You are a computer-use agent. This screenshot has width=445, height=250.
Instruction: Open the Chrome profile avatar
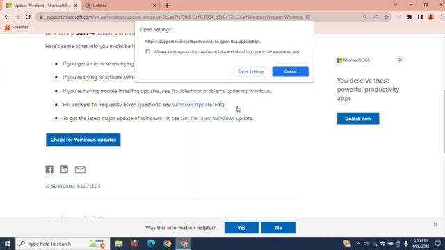pyautogui.click(x=431, y=17)
